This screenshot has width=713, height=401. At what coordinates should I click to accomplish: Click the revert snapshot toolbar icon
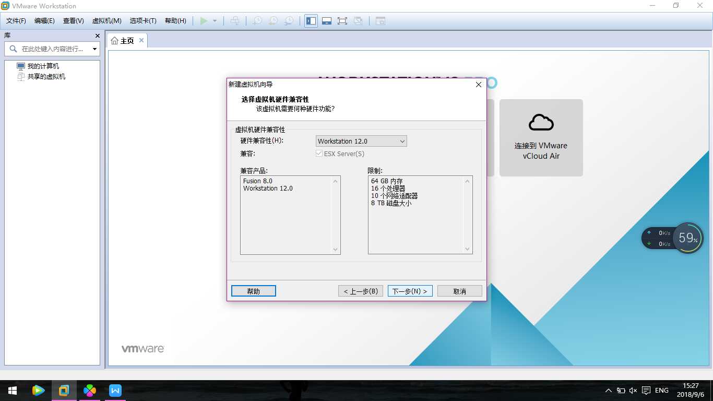[x=273, y=21]
